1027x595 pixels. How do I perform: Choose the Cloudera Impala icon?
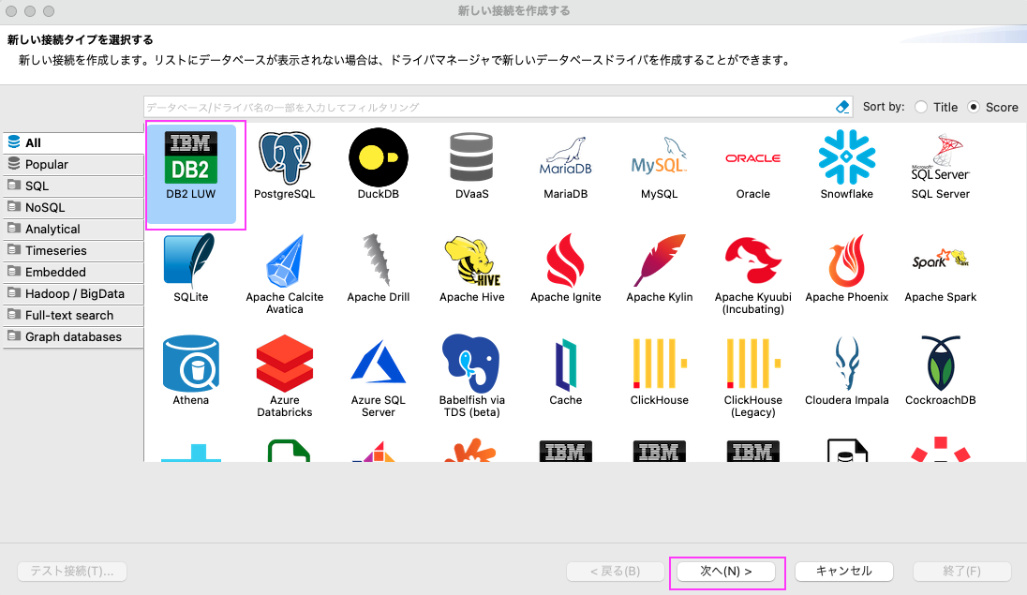(x=846, y=364)
